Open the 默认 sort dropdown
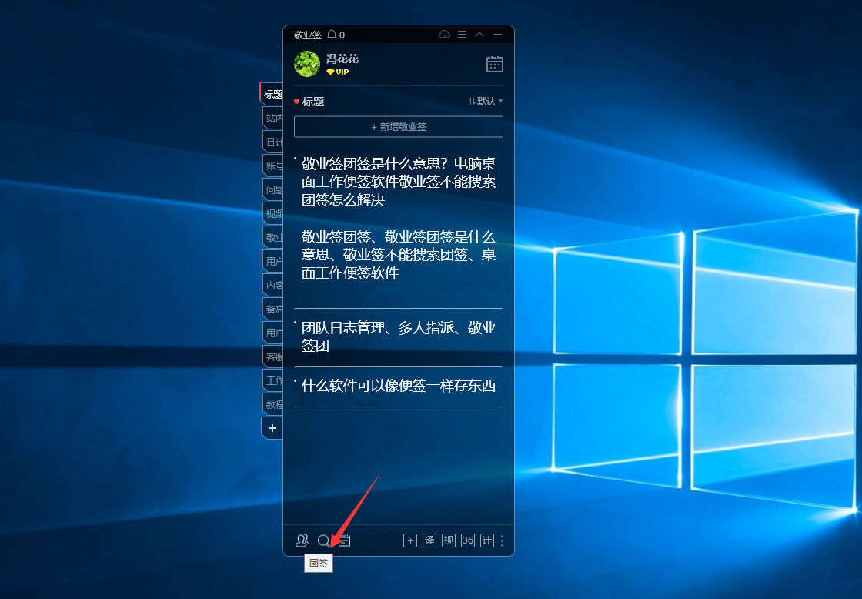 click(x=486, y=101)
